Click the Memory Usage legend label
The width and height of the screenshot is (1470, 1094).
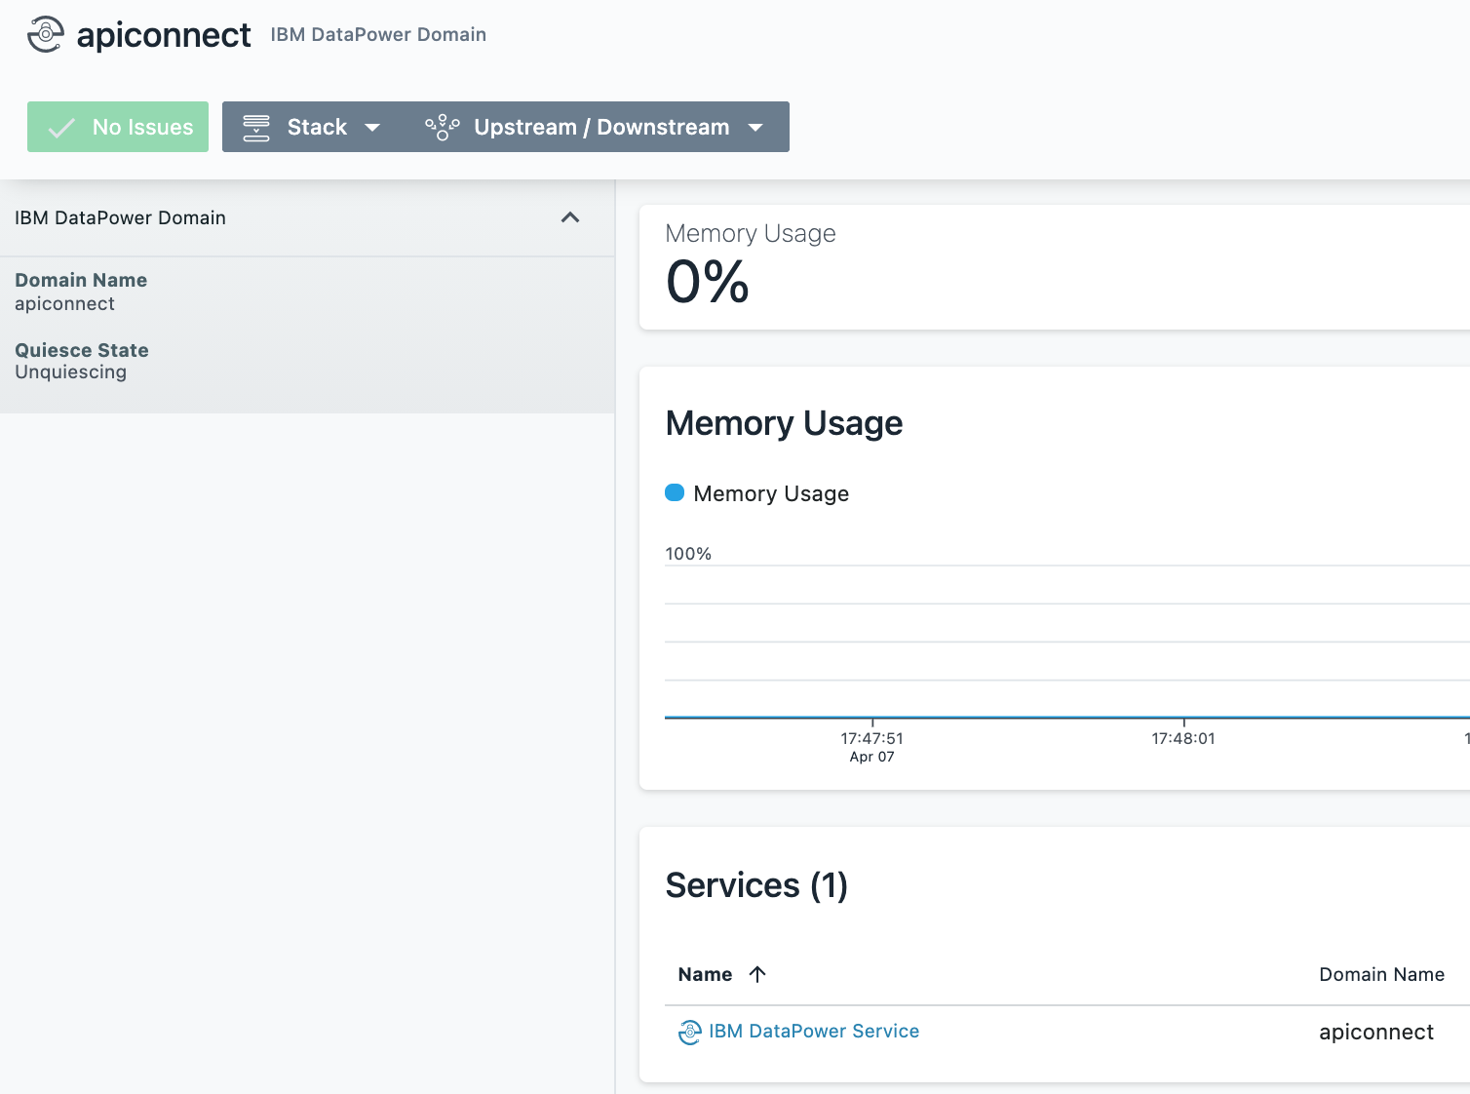tap(771, 493)
